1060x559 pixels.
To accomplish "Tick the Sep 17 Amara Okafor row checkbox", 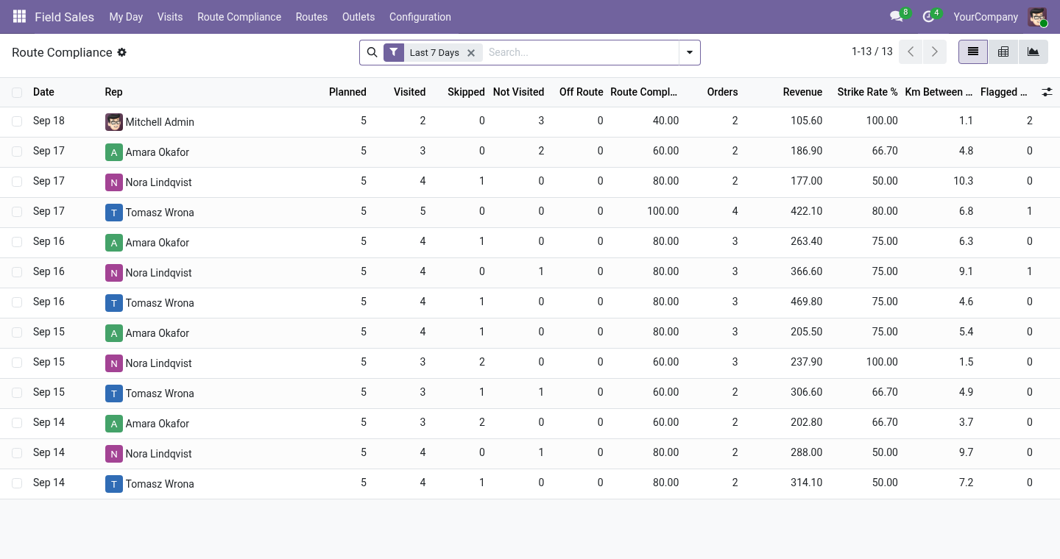I will tap(17, 152).
